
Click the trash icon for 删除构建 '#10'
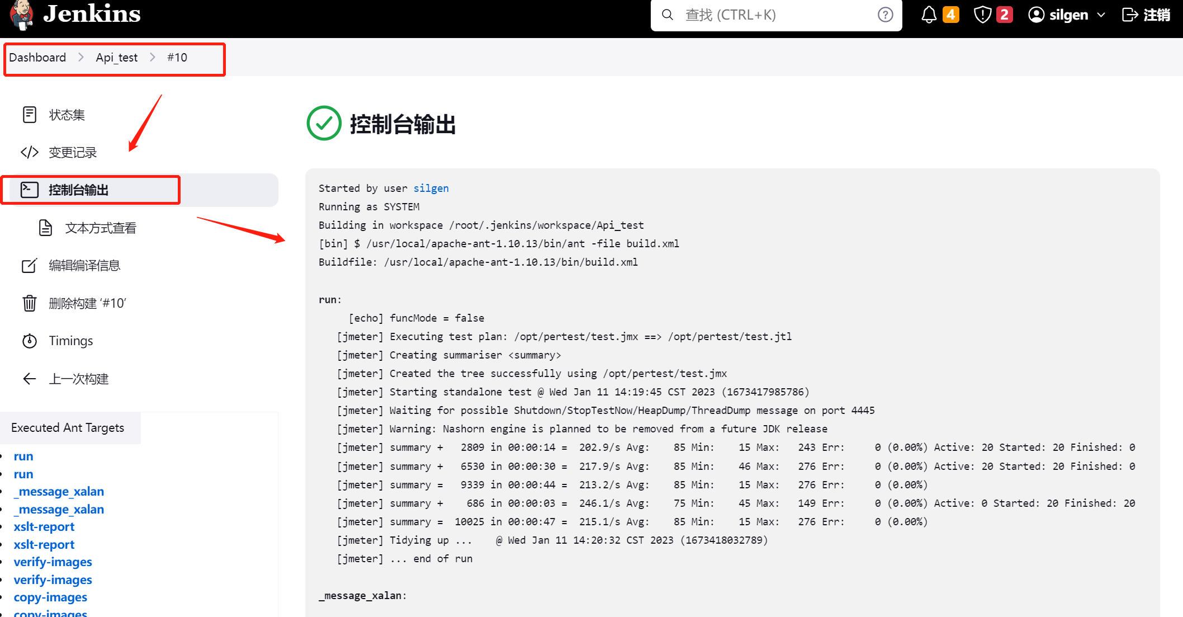pyautogui.click(x=30, y=303)
